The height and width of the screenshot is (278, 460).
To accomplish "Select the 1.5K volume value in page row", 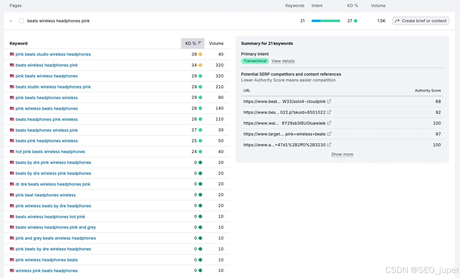I will pos(381,21).
